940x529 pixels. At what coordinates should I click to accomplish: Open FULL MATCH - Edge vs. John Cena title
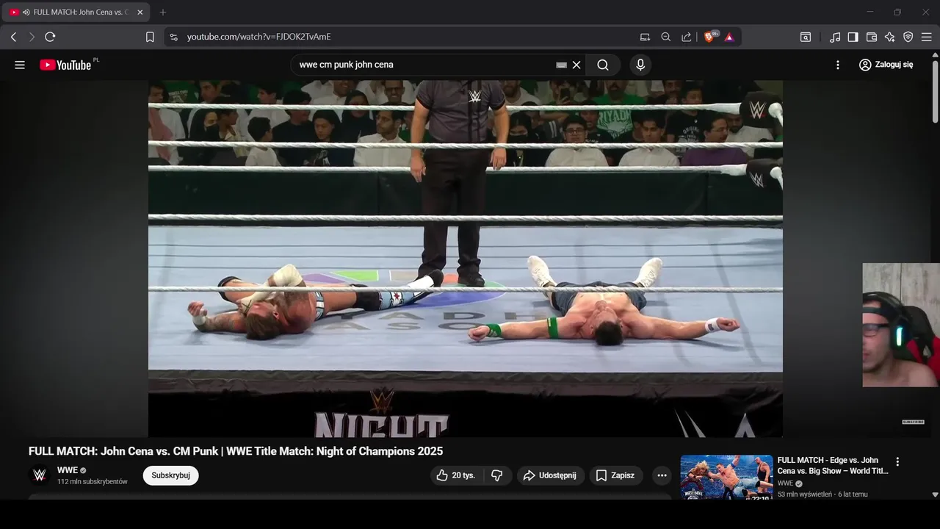[833, 466]
